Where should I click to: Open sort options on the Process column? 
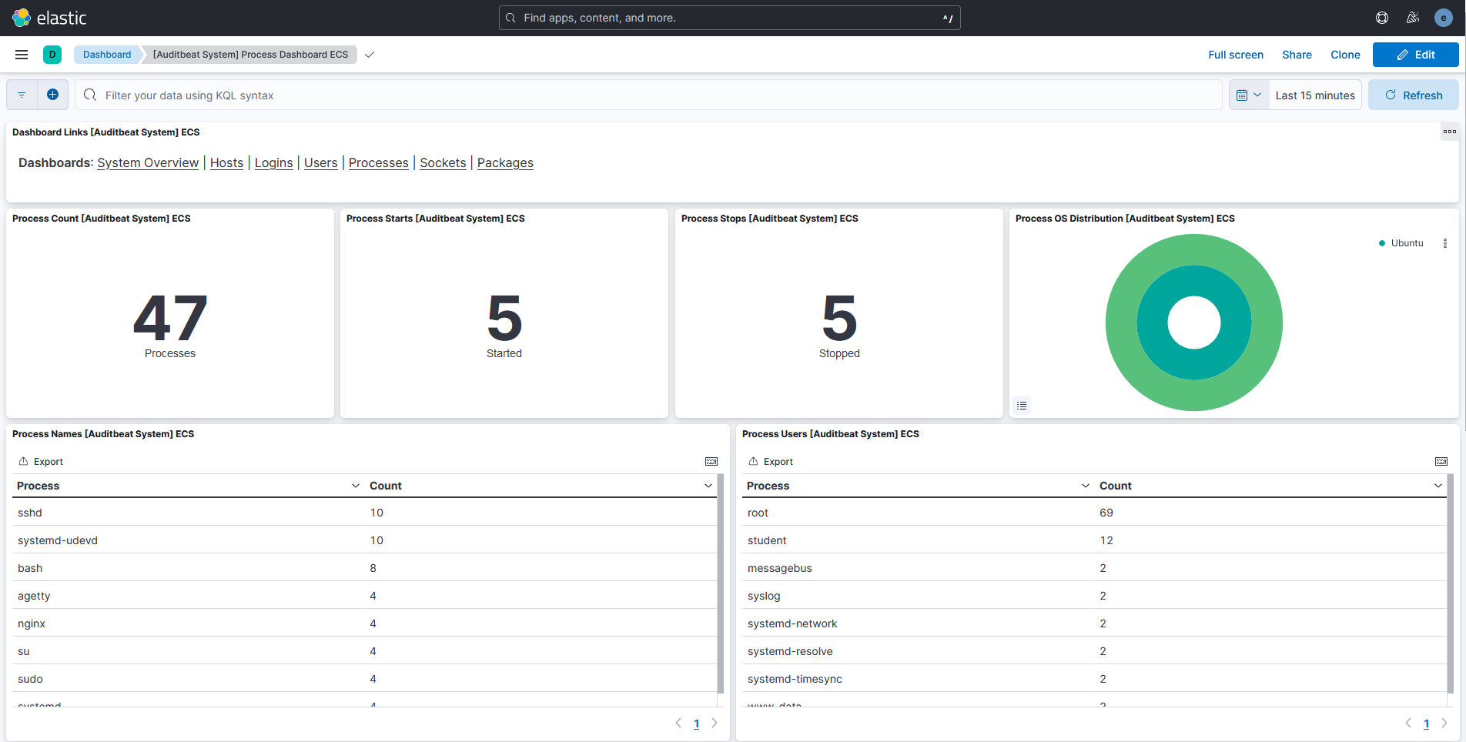(x=356, y=486)
